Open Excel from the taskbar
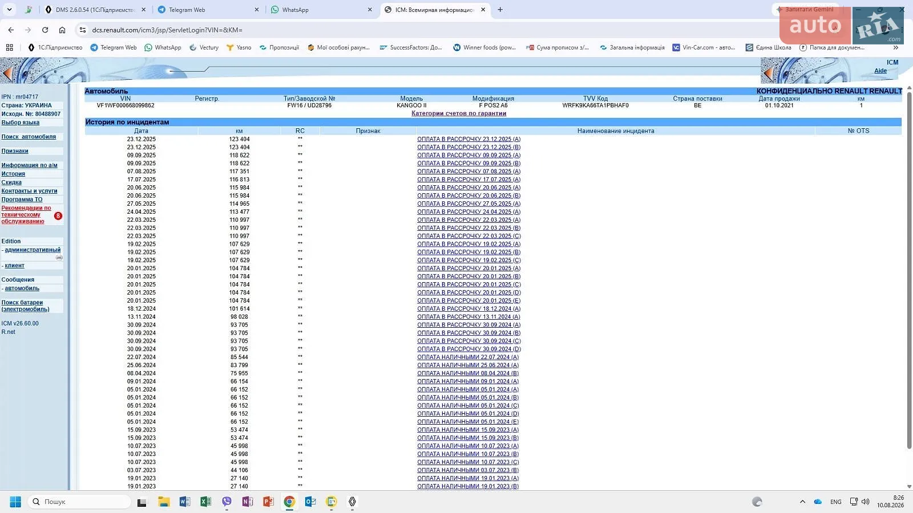Viewport: 913px width, 513px height. (205, 502)
